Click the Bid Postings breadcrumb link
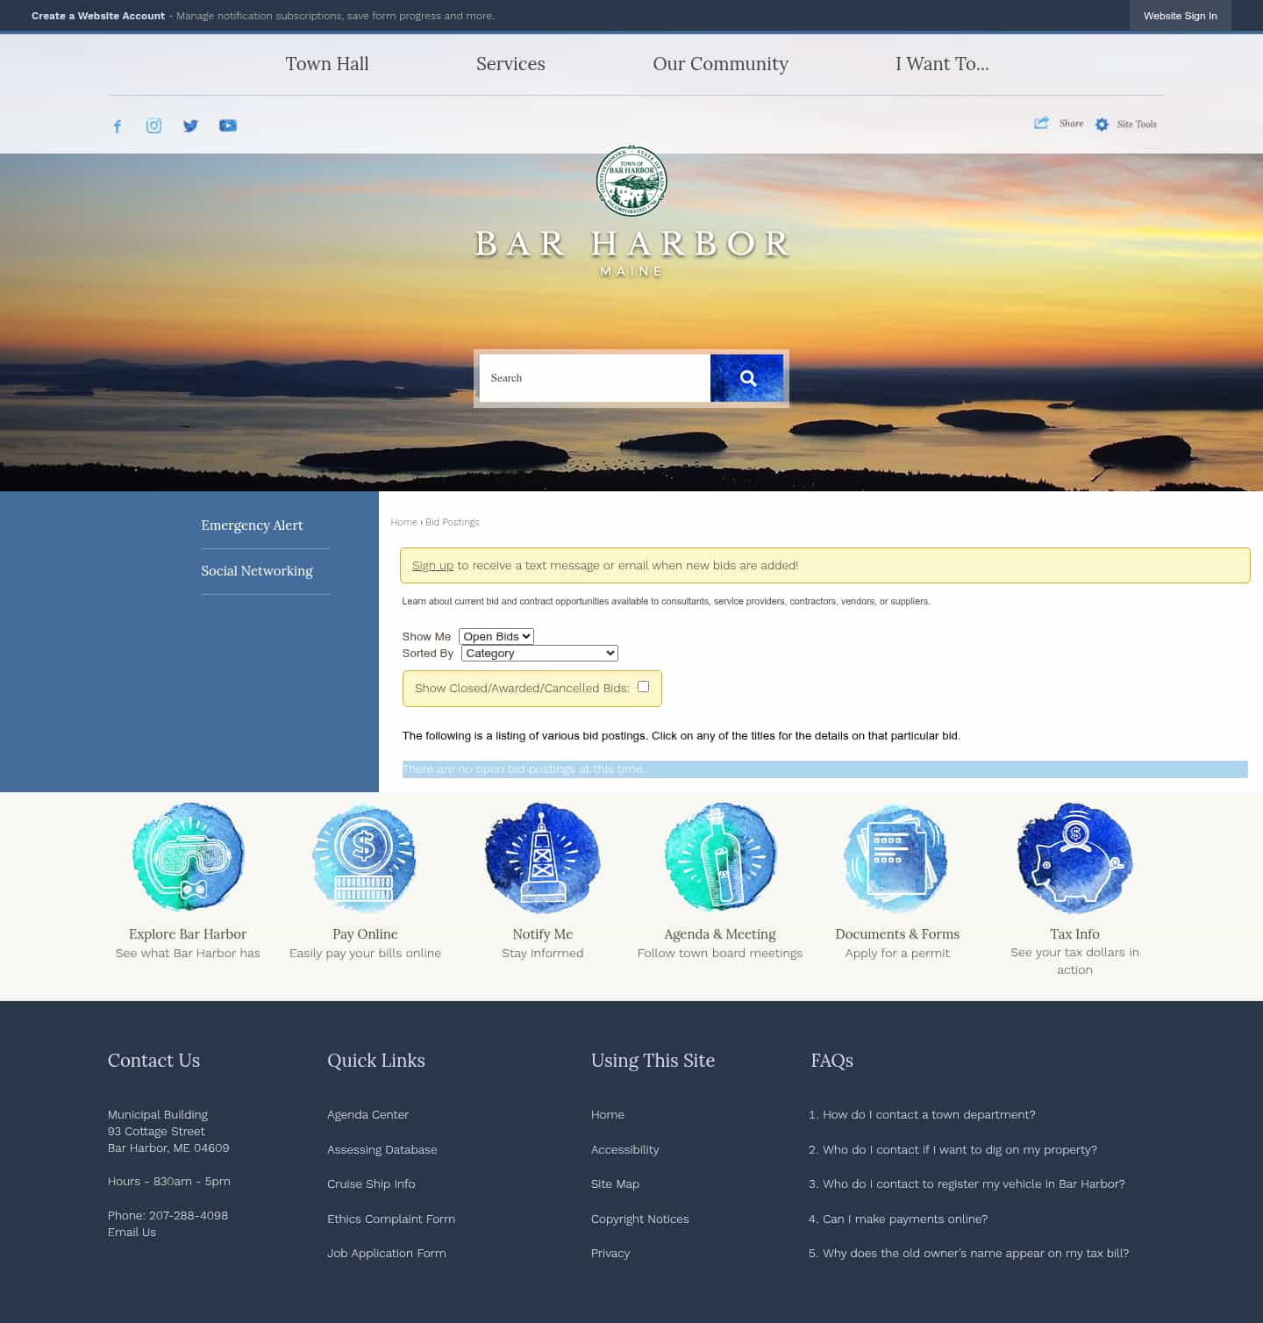The width and height of the screenshot is (1263, 1323). 453,522
